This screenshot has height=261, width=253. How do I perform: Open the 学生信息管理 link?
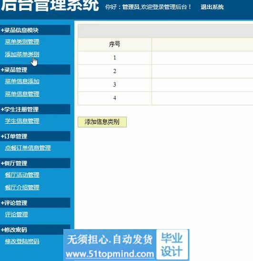pos(22,121)
